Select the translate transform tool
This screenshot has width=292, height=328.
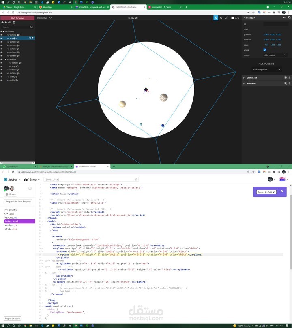click(x=216, y=18)
